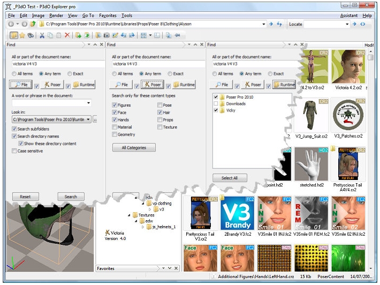Open the Locate field dropdown
Image resolution: width=380 pixels, height=285 pixels.
tap(347, 24)
